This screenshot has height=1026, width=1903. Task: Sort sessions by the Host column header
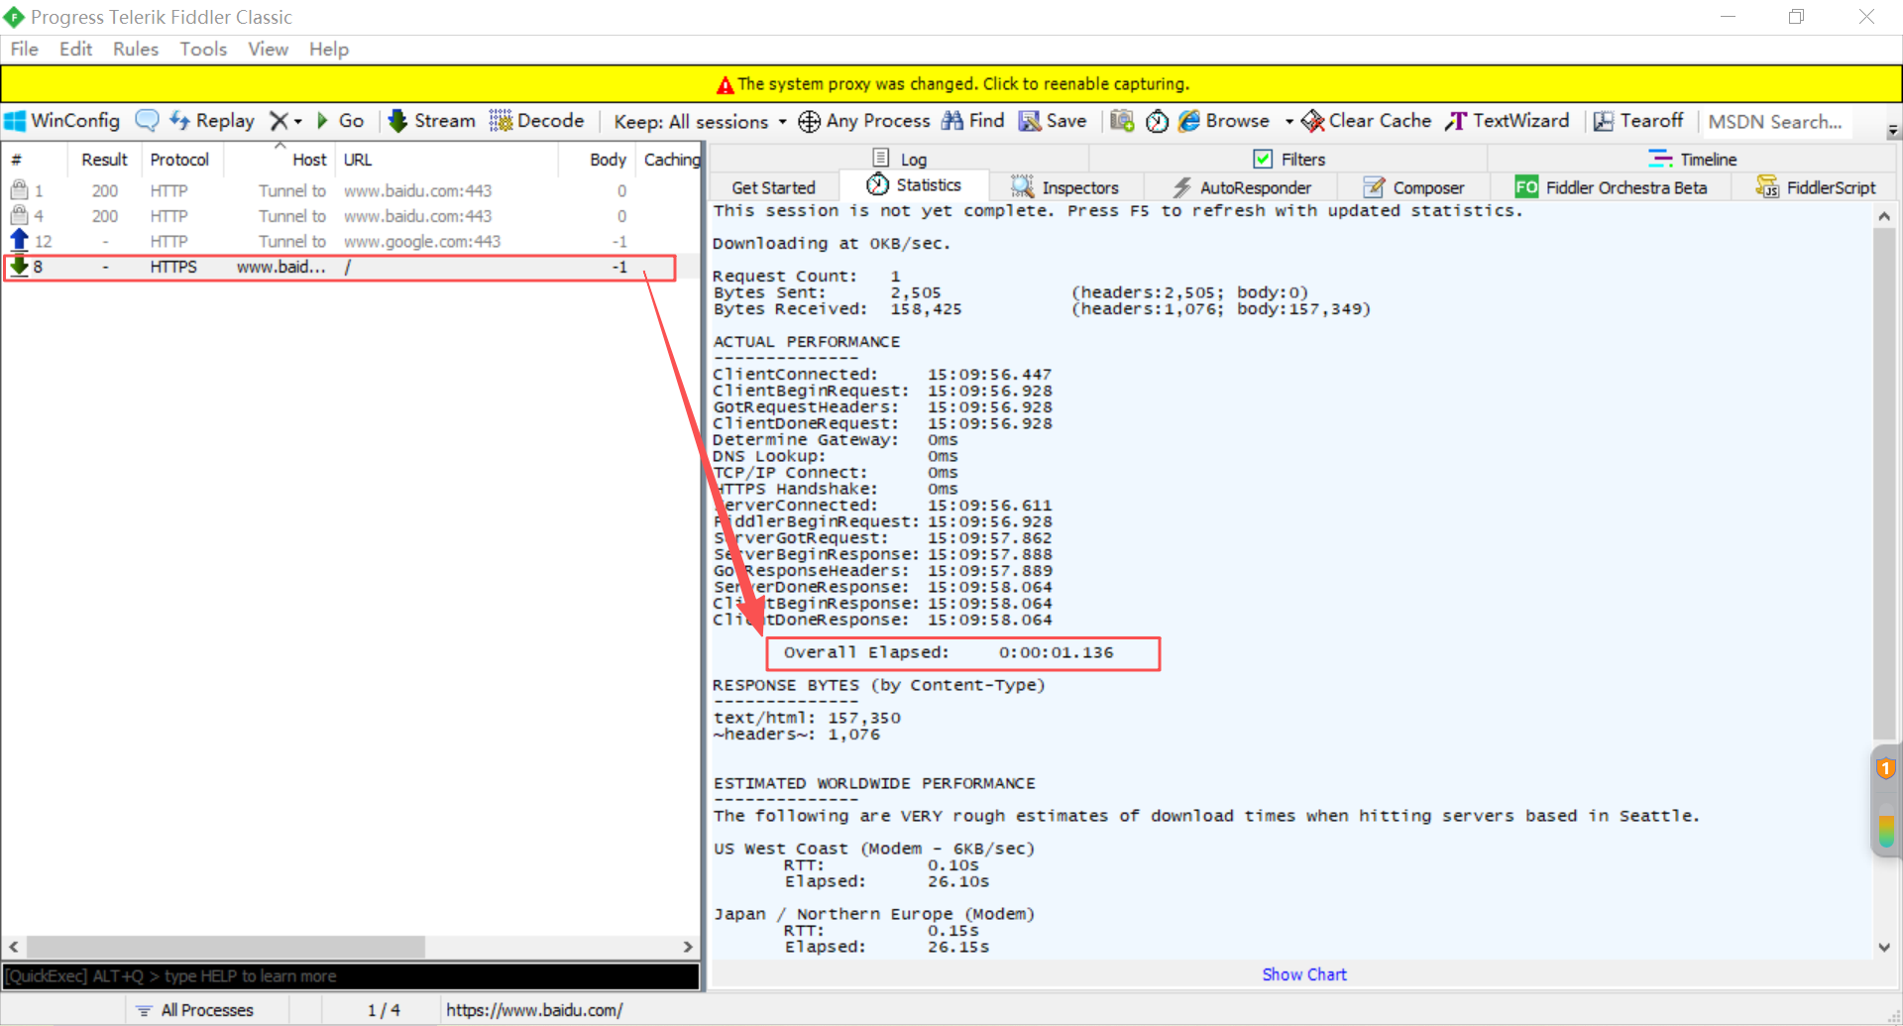click(280, 160)
